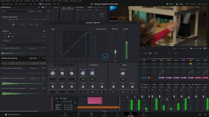Open the Effects Library panel
209x117 pixels.
pos(21,4)
